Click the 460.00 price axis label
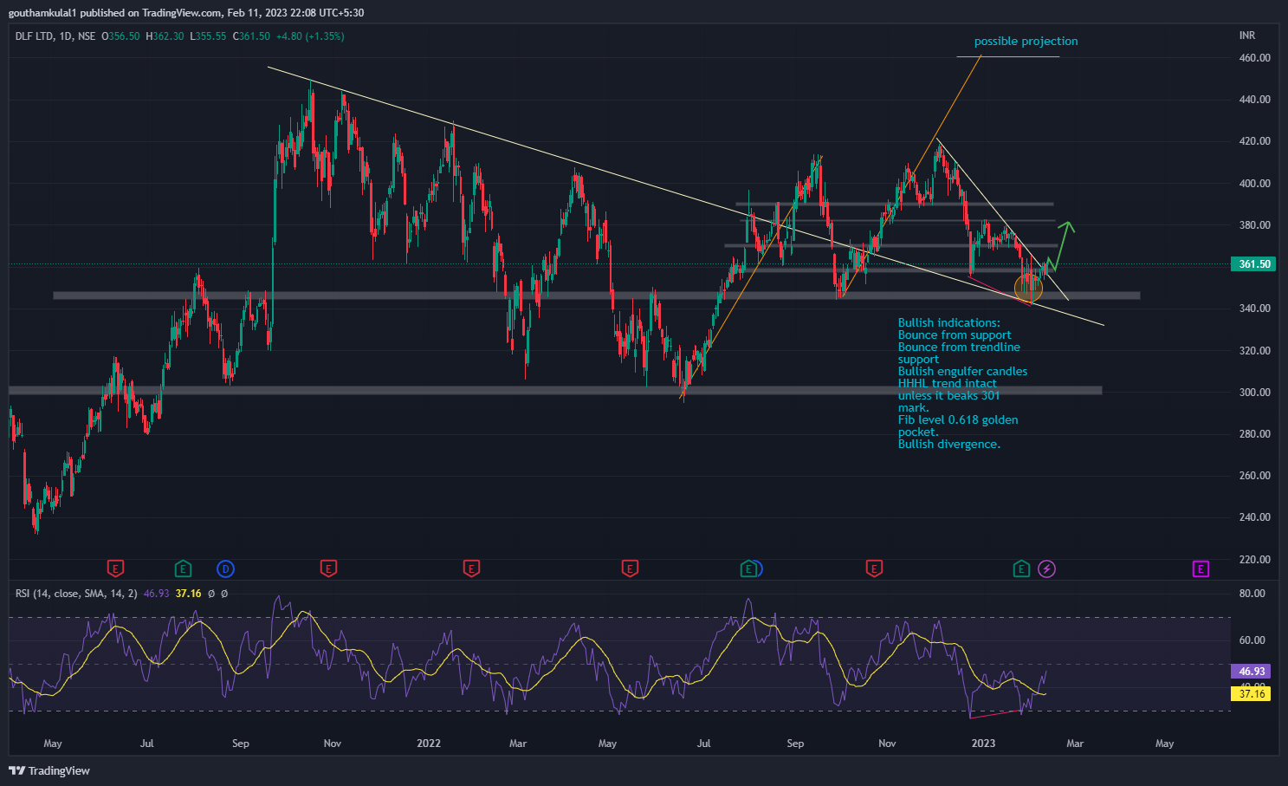1288x786 pixels. tap(1254, 58)
